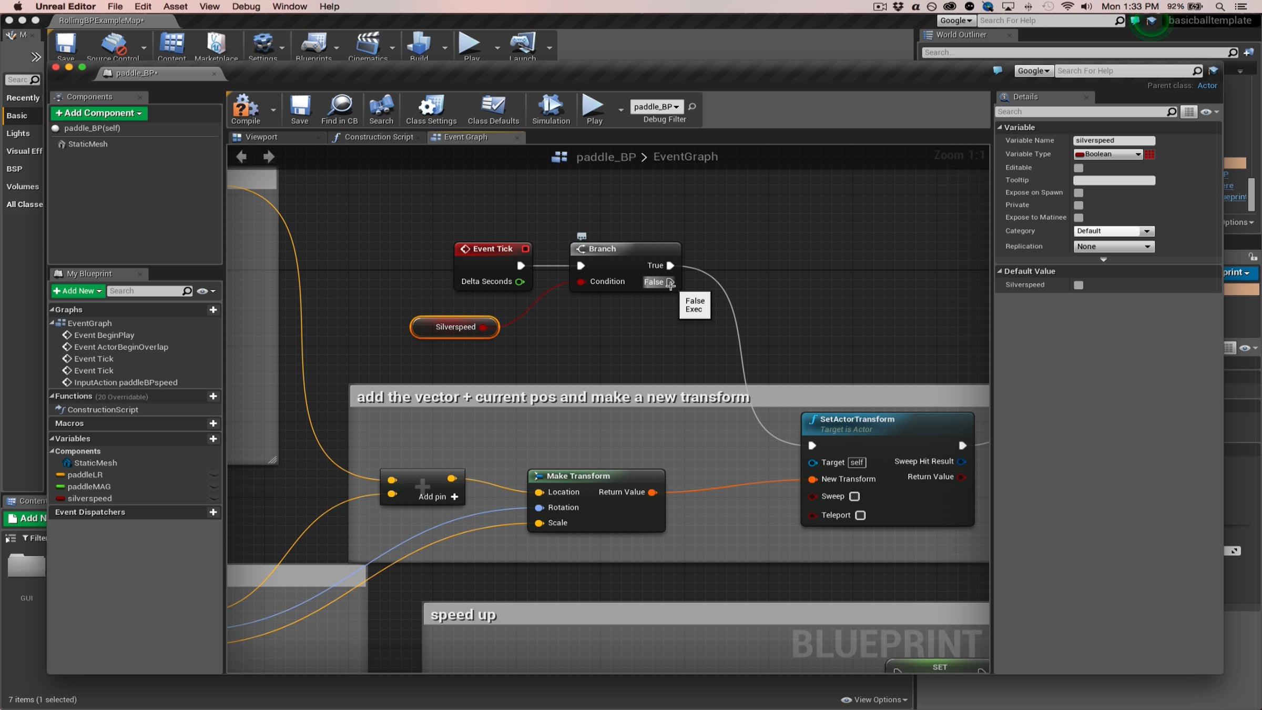Click the Compile blueprint icon
Viewport: 1262px width, 710px height.
click(245, 106)
